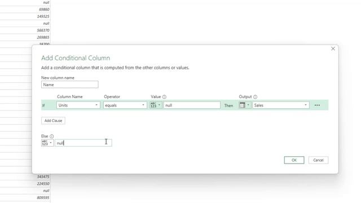Select the 69860 cell in background table

click(25, 10)
